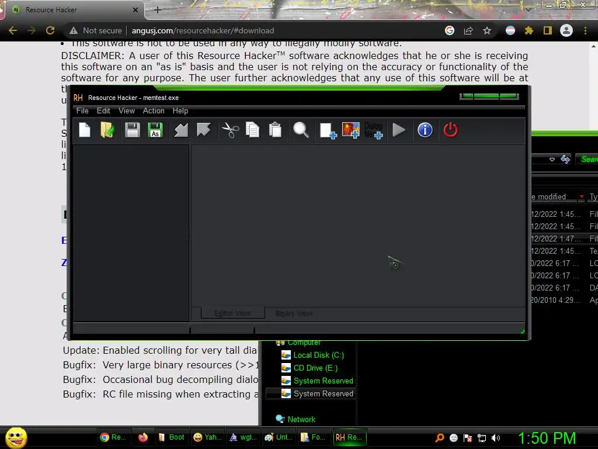Click the volume speaker tray icon

click(495, 438)
